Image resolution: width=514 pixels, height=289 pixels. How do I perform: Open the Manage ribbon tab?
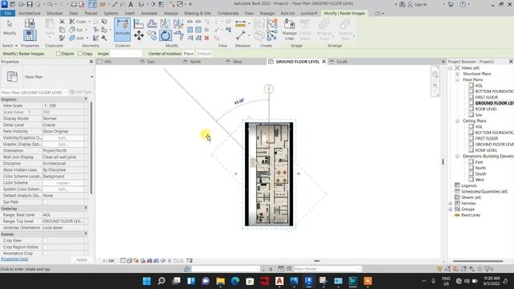(267, 14)
